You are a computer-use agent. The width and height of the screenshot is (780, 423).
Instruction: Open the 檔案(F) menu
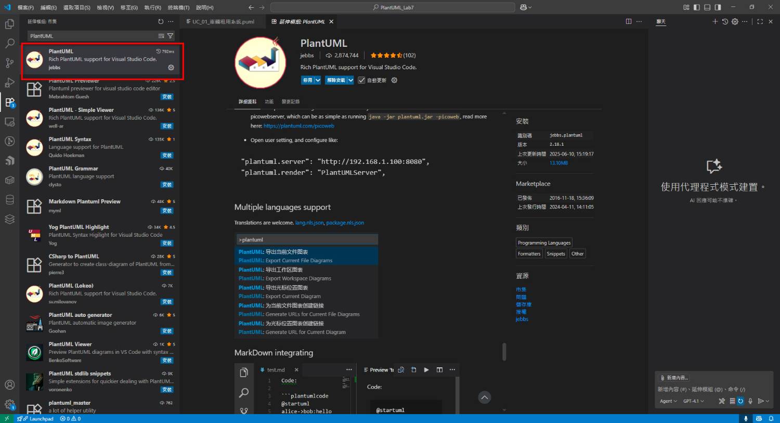click(25, 7)
